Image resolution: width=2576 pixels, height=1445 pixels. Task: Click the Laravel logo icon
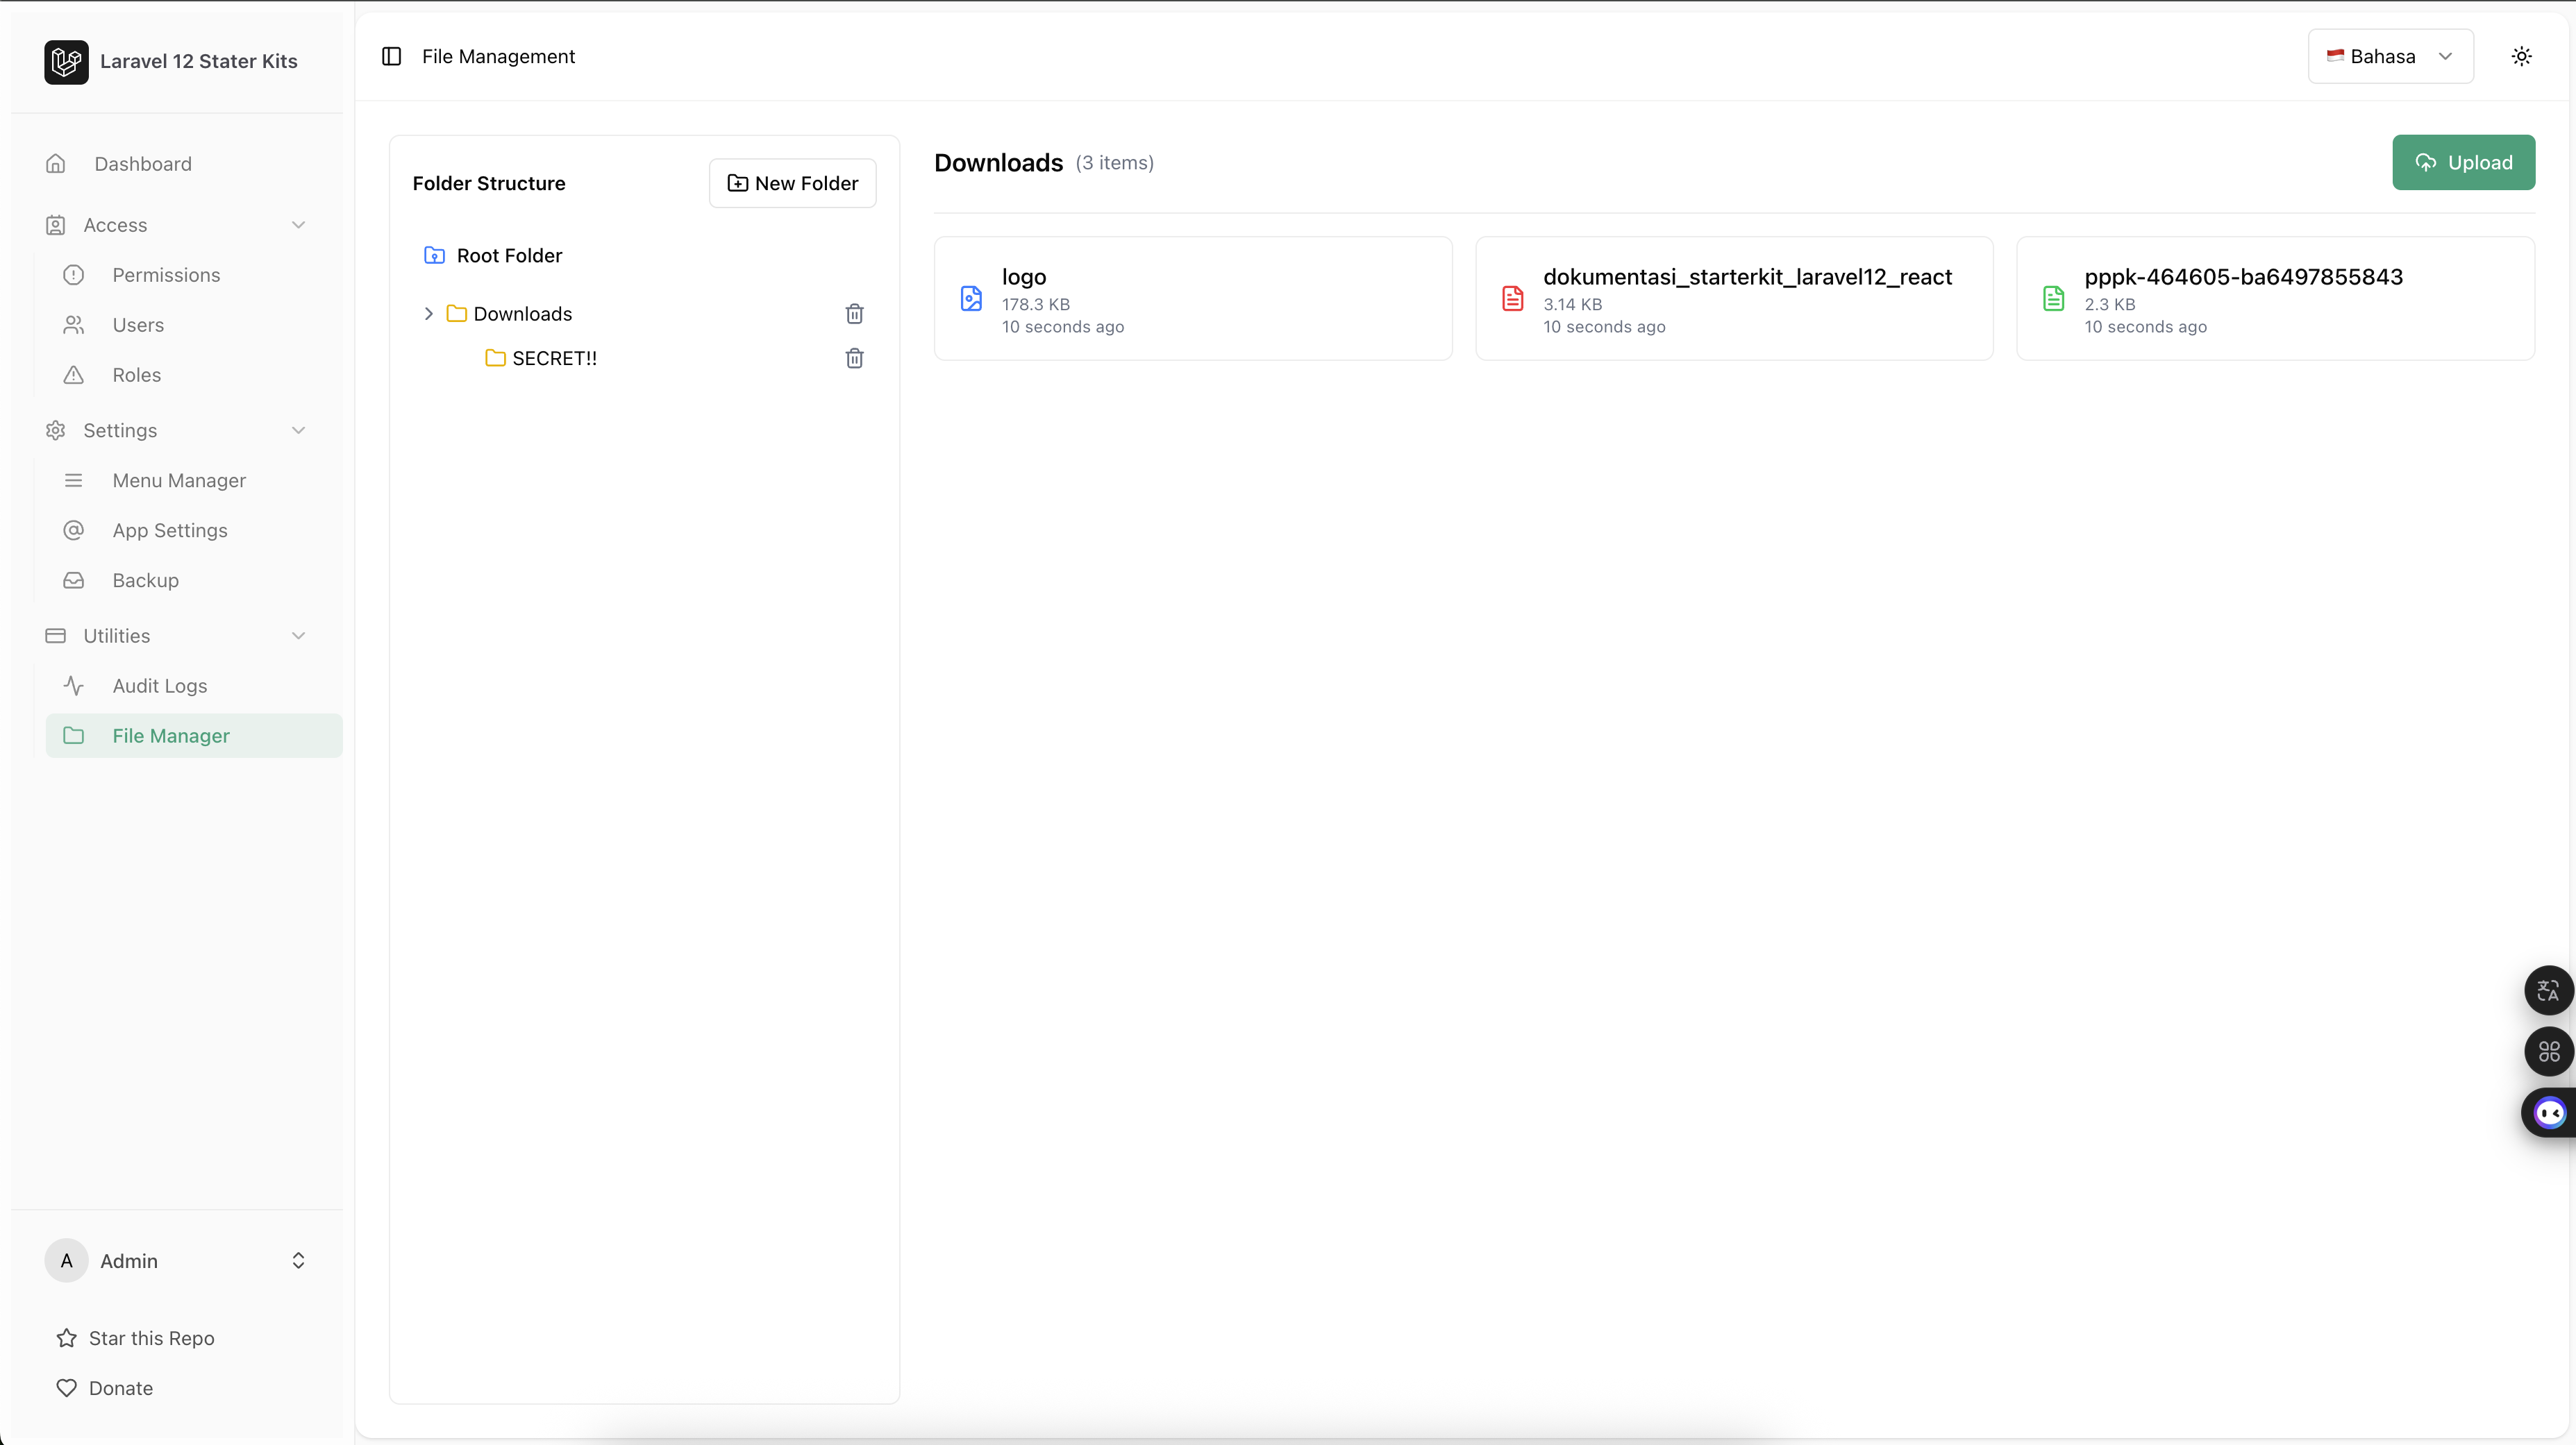pyautogui.click(x=66, y=61)
